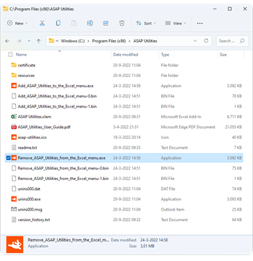Expand chevron after Program Files (x86) breadcrumb

[x=129, y=41]
